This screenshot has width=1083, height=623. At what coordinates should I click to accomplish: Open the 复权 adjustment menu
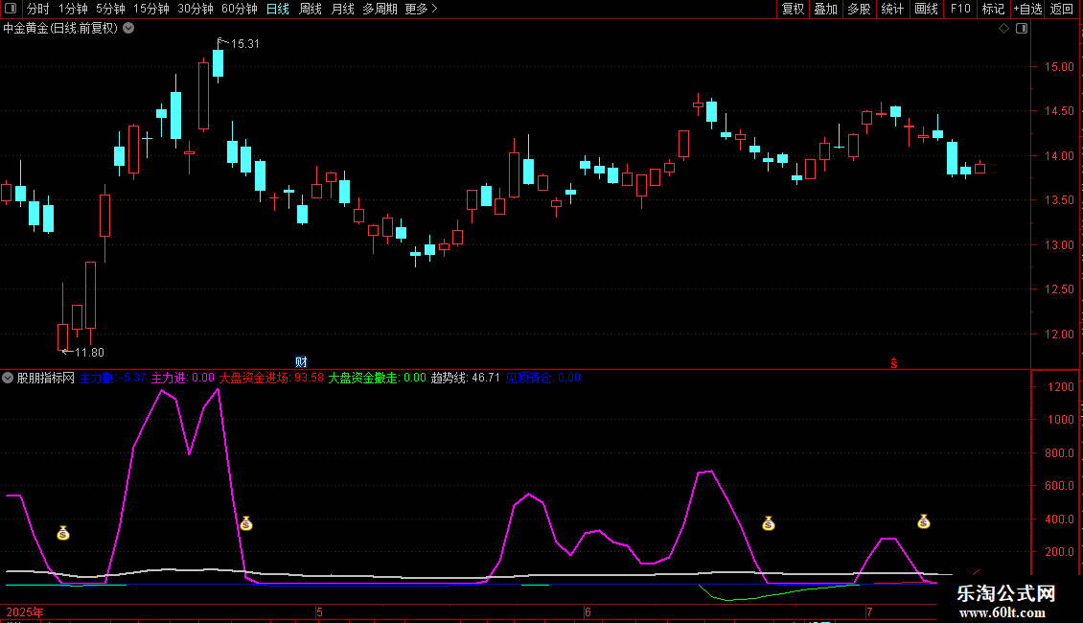coord(793,9)
